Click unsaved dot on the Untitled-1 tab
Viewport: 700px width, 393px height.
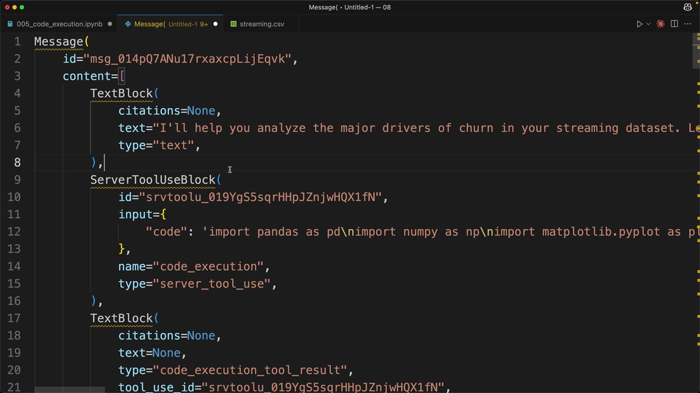[215, 24]
